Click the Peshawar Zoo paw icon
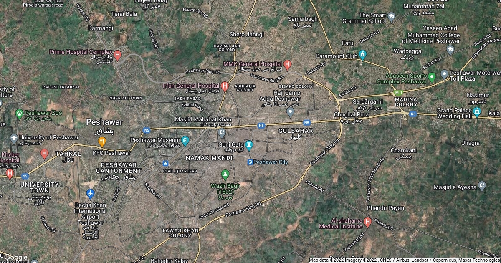This screenshot has width=501, height=263. [x=19, y=114]
